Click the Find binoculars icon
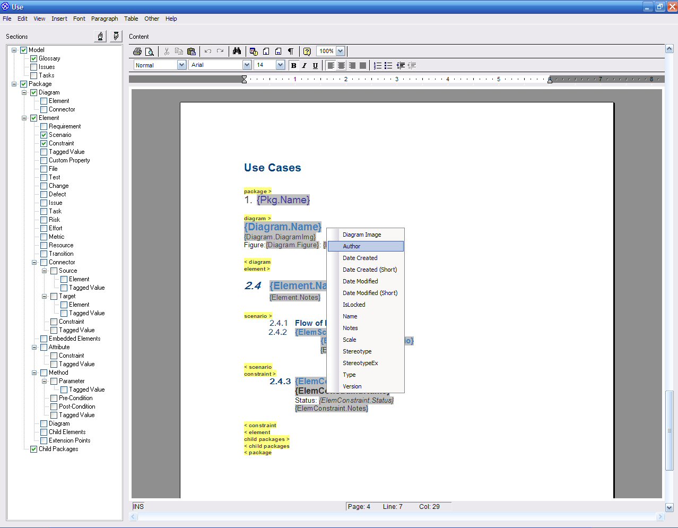Image resolution: width=678 pixels, height=528 pixels. [x=237, y=51]
